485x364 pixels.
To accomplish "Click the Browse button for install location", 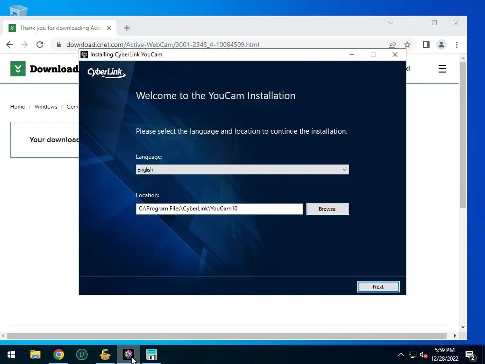I will coord(327,209).
